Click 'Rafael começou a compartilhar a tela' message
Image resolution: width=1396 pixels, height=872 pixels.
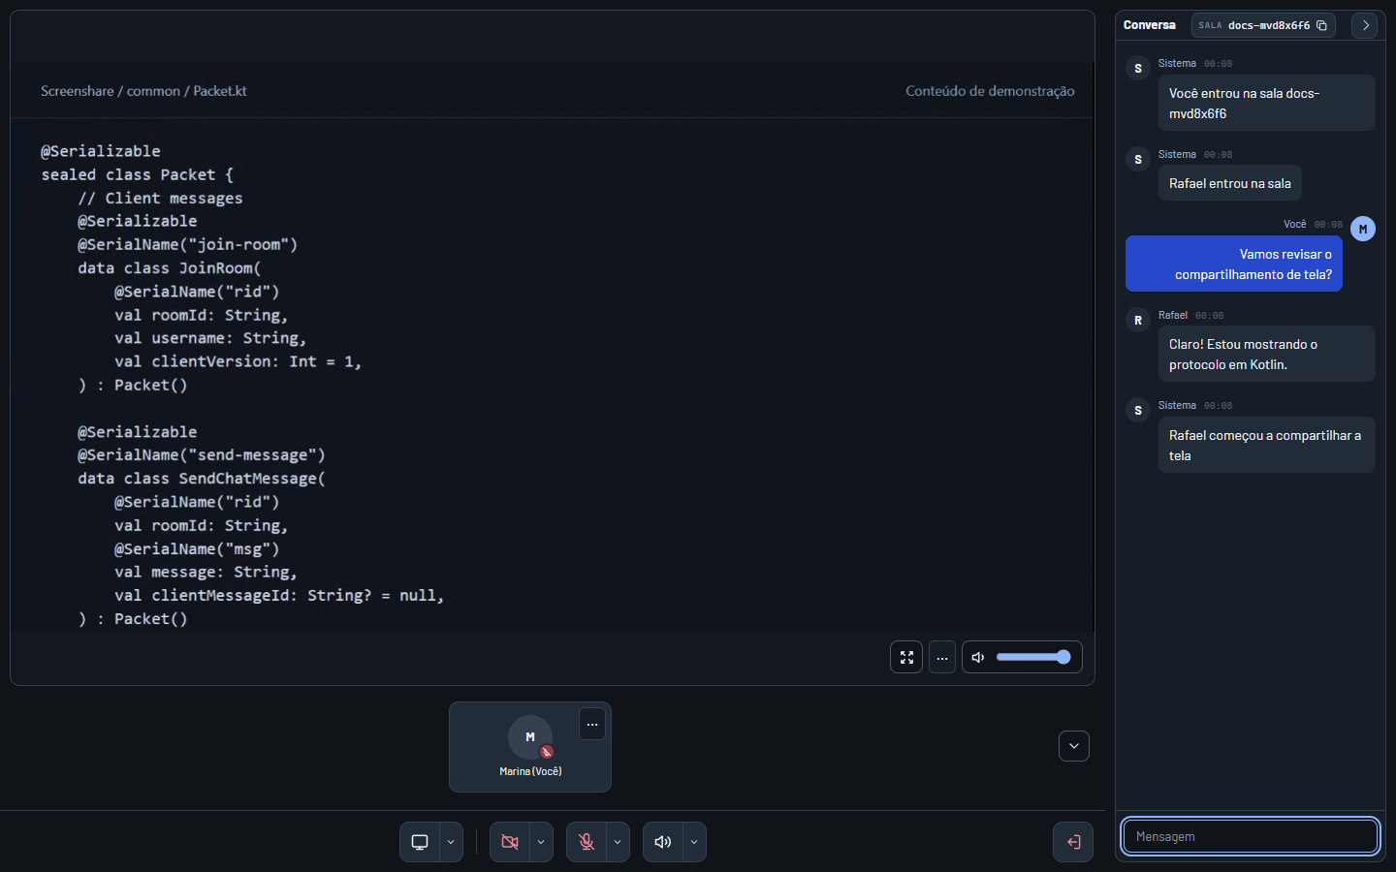pyautogui.click(x=1267, y=445)
